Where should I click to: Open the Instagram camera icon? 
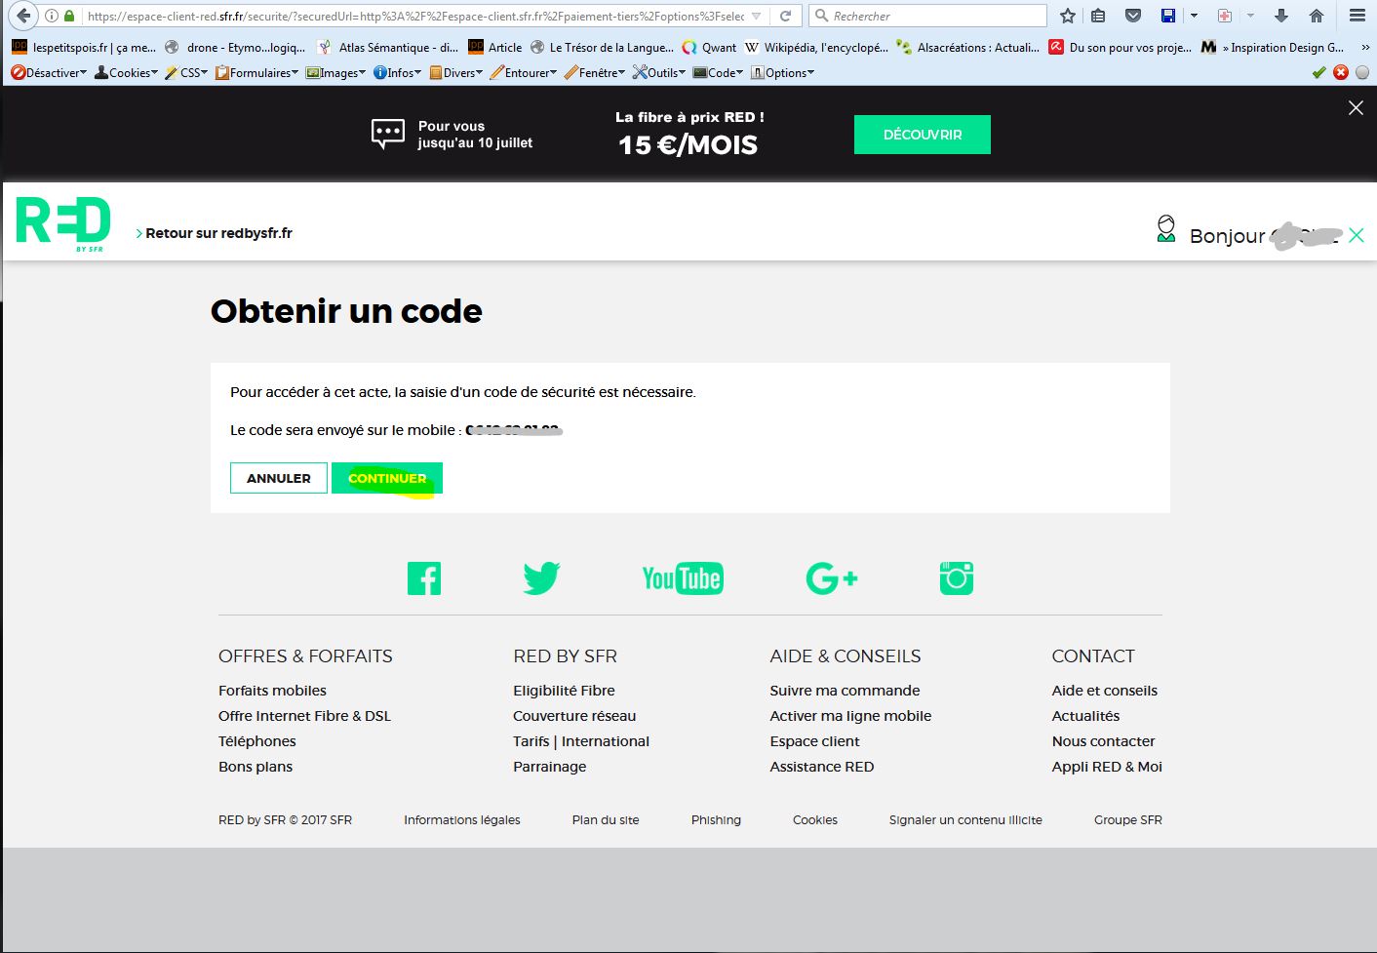tap(956, 578)
